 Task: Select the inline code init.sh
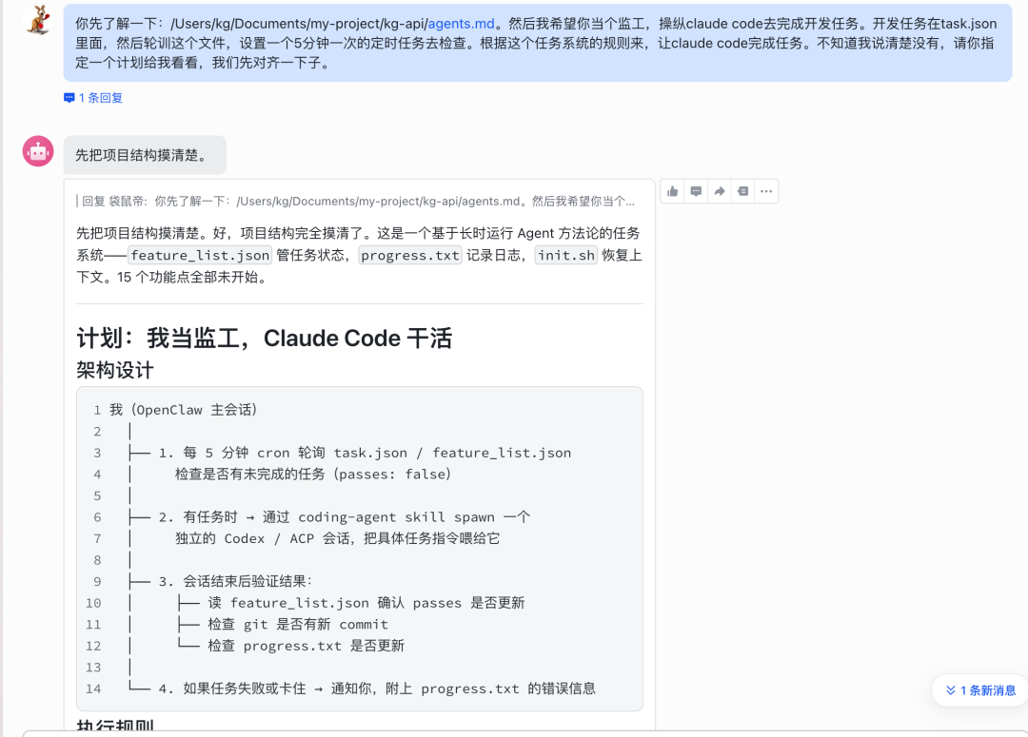pos(565,255)
